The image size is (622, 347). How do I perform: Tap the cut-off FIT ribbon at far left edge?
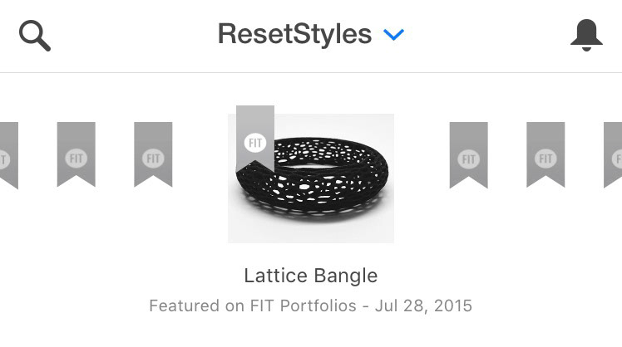point(8,155)
